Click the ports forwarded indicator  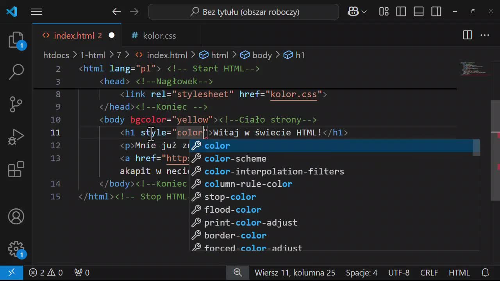coord(82,272)
